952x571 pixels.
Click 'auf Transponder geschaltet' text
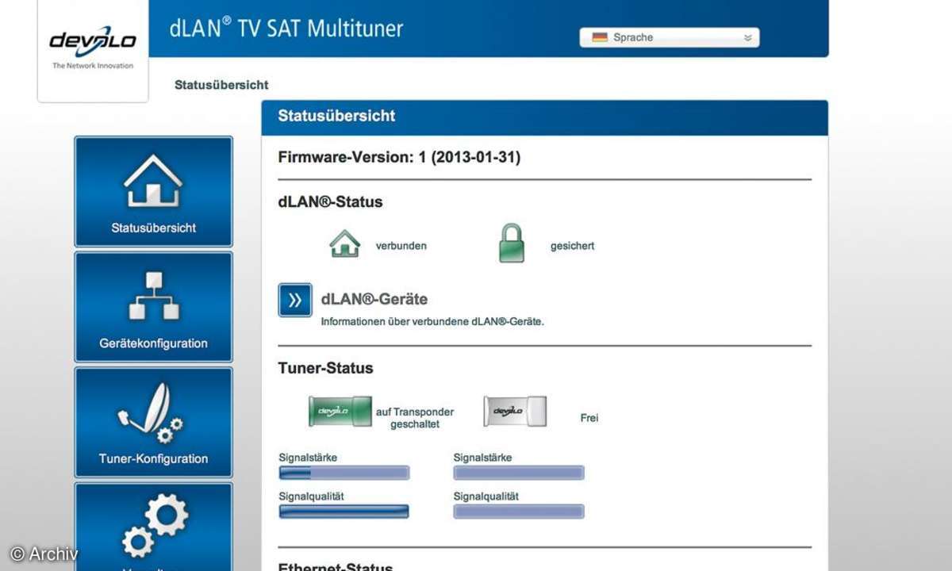tap(415, 418)
